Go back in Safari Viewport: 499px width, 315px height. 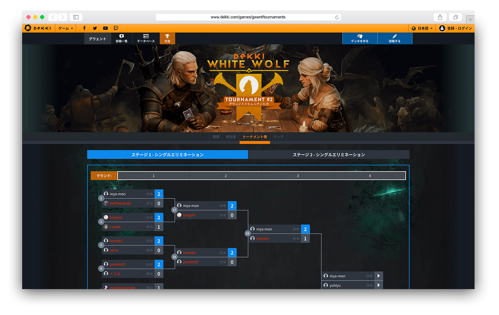[53, 17]
